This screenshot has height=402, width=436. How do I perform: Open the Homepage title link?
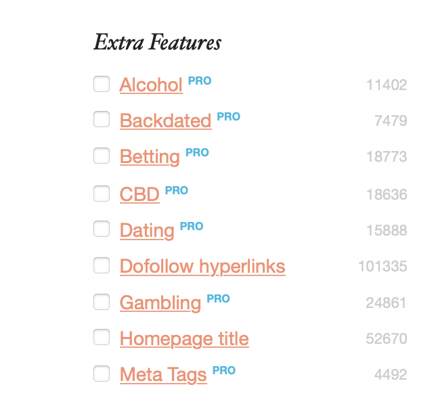[x=184, y=339]
